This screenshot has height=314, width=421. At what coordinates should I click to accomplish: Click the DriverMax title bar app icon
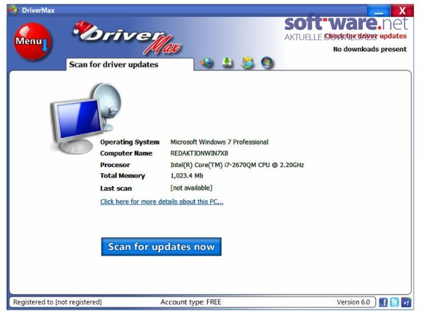coord(13,10)
